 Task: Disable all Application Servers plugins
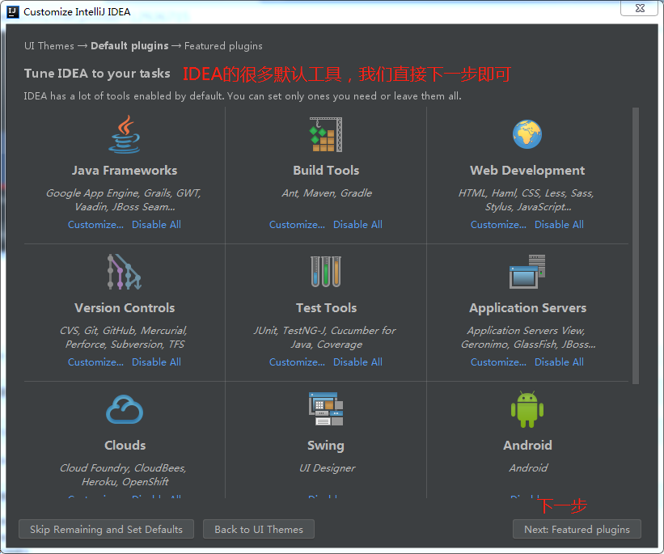coord(559,362)
